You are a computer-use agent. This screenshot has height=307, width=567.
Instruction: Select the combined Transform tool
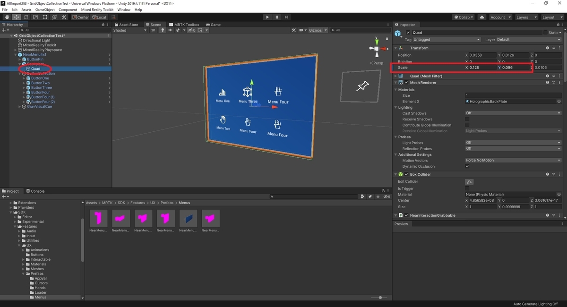(54, 17)
